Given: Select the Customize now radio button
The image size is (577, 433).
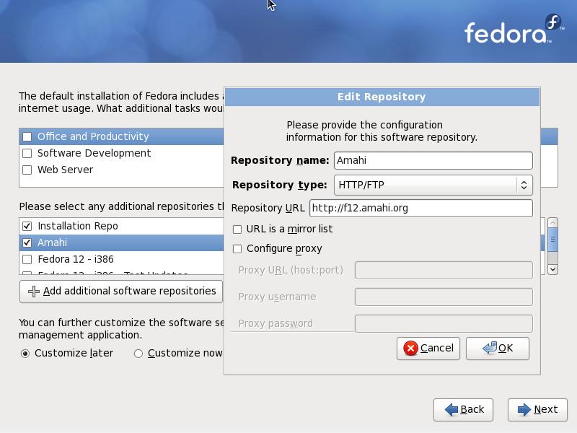Looking at the screenshot, I should point(138,354).
